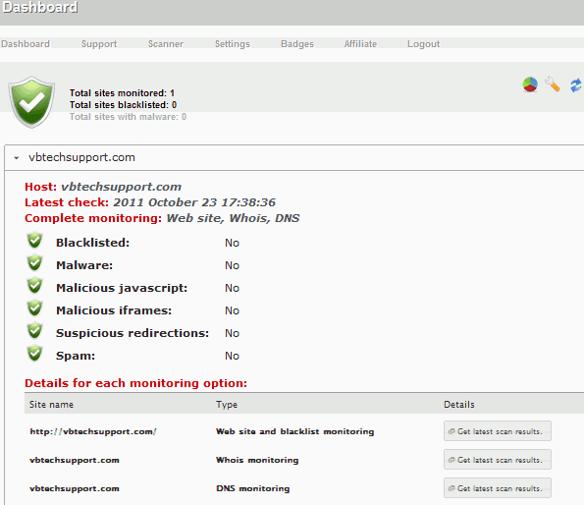Go to the Scanner menu item
The width and height of the screenshot is (584, 505).
166,44
